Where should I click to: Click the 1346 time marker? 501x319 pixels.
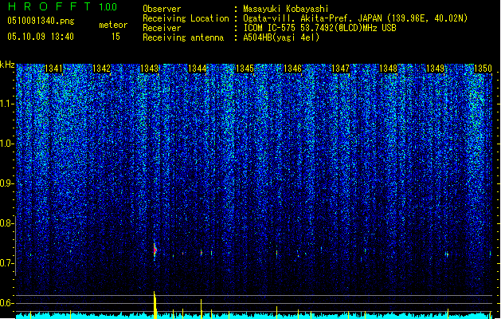(x=292, y=69)
